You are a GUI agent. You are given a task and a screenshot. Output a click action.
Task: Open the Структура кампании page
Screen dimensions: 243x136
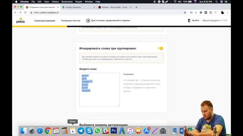tap(45, 20)
